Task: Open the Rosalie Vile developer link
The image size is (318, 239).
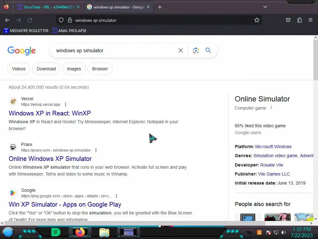Action: [271, 165]
